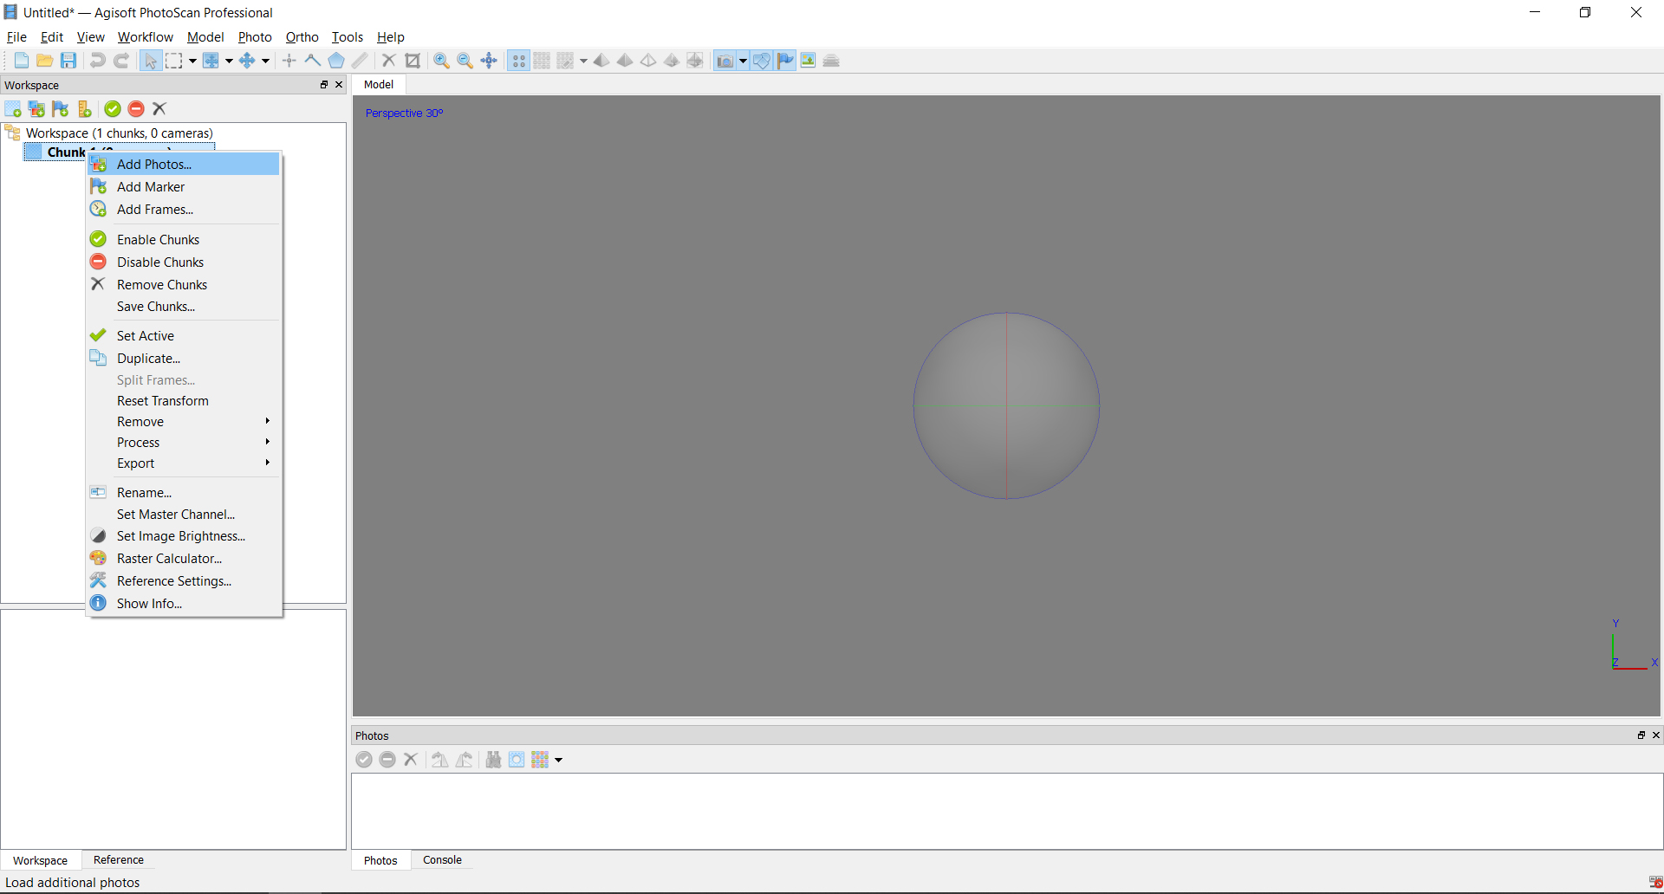
Task: Click the Zoom In magnifier icon
Action: coord(441,61)
